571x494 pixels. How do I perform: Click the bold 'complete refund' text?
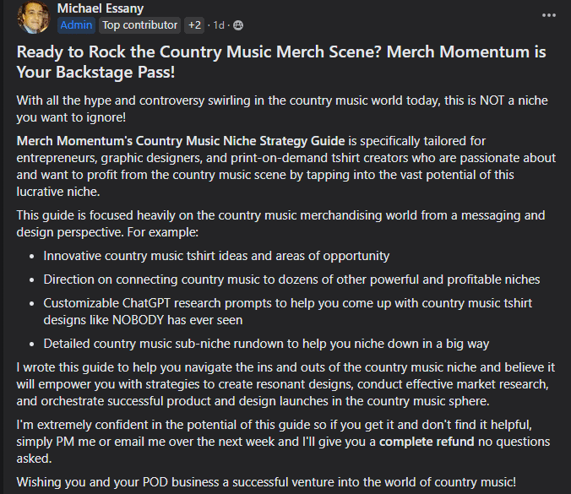427,442
